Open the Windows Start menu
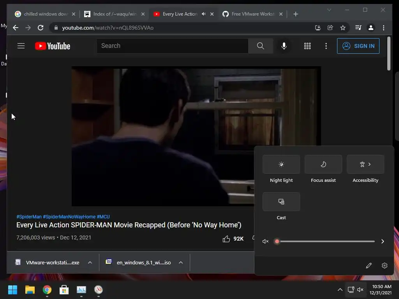 coord(12,290)
